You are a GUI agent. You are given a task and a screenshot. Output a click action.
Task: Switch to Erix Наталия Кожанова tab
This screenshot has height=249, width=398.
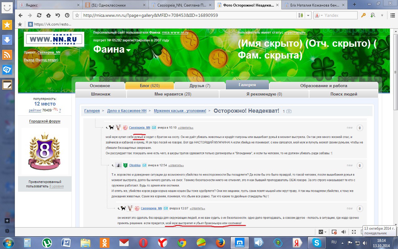click(x=315, y=5)
